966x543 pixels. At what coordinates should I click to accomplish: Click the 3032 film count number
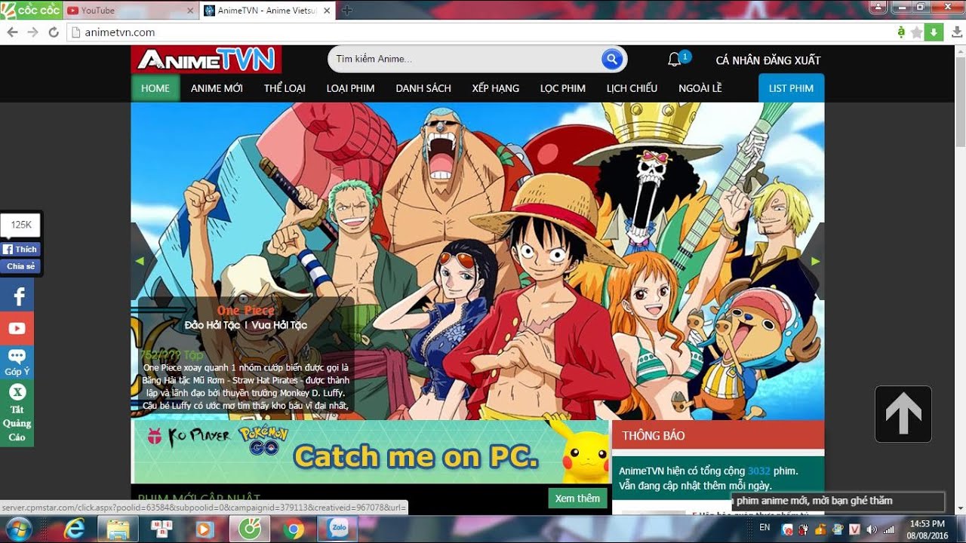(x=760, y=471)
